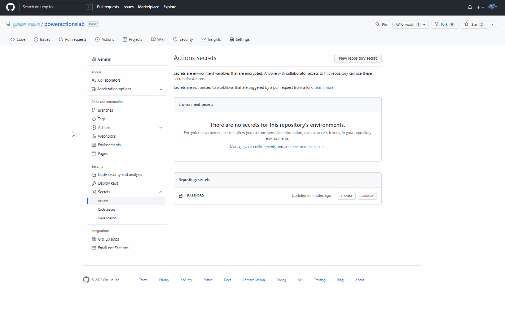
Task: Select the Tags icon in the sidebar
Action: tap(93, 119)
